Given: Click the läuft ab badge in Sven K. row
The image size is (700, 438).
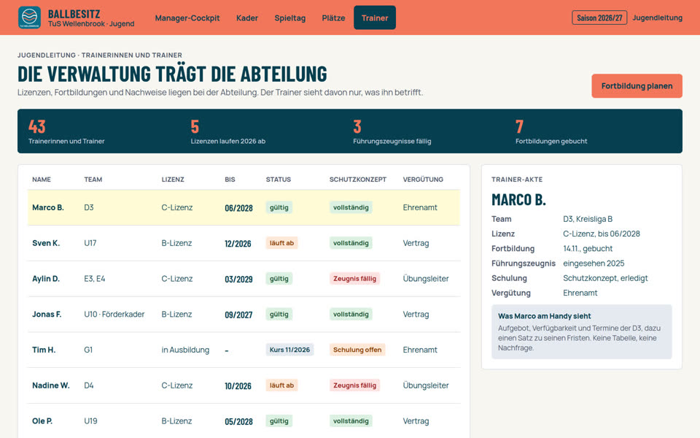Looking at the screenshot, I should (x=281, y=243).
